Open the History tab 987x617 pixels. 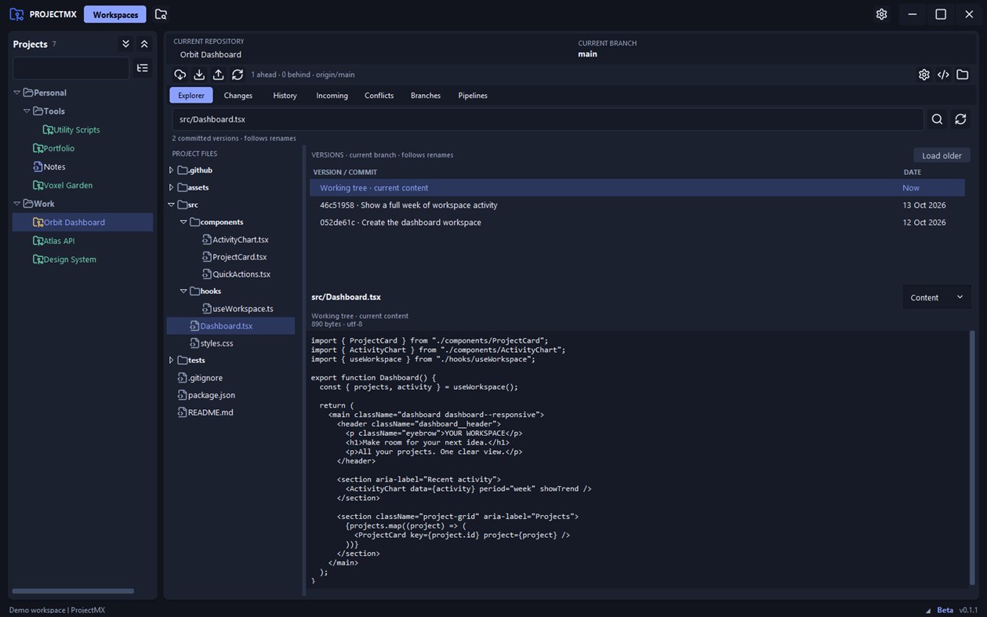[285, 96]
